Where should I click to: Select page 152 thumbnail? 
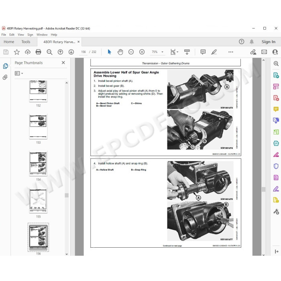pos(39,91)
